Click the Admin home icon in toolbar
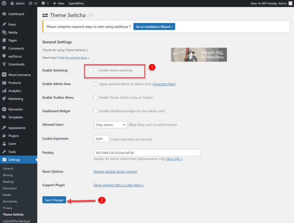Screen dimensions: 294x223 pos(12,3)
